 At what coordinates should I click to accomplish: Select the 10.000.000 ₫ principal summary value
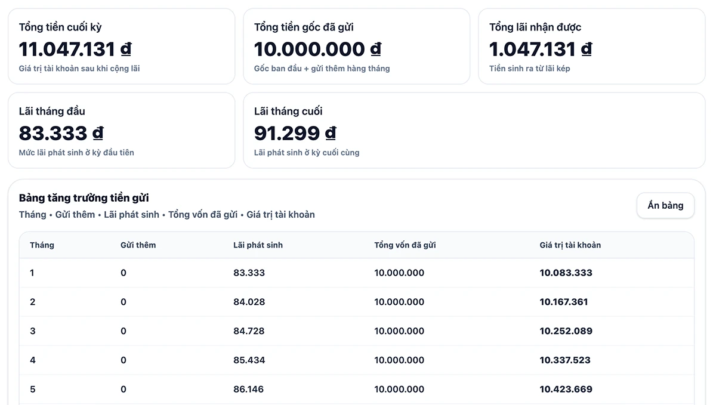point(317,49)
